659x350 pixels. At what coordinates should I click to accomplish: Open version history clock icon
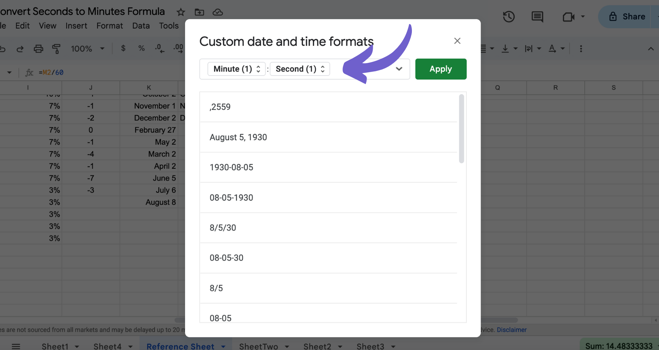point(509,16)
